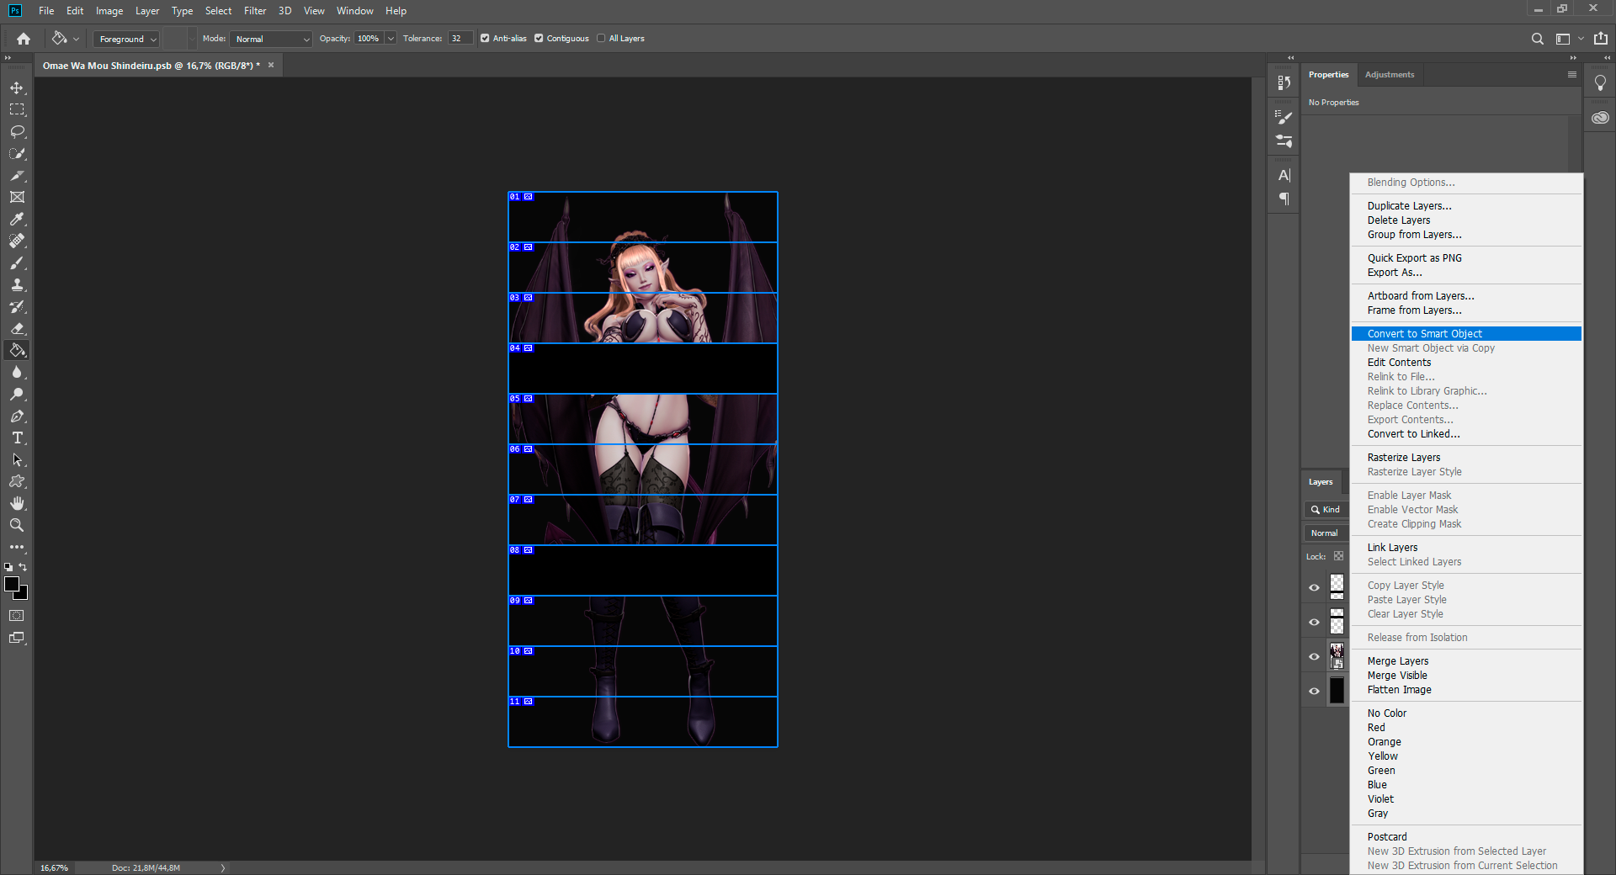Hide the top layer with eye icon
This screenshot has width=1616, height=875.
(x=1314, y=587)
